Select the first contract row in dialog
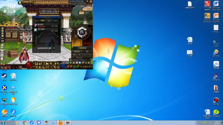Viewport: 223px width, 125px height. coord(46,25)
